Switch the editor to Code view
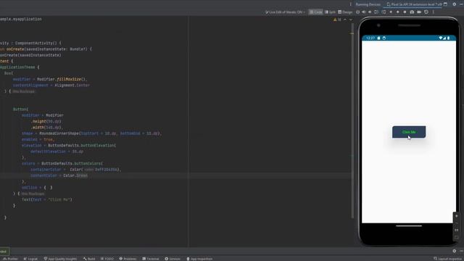Viewport: 464px width, 261px height. pos(316,12)
